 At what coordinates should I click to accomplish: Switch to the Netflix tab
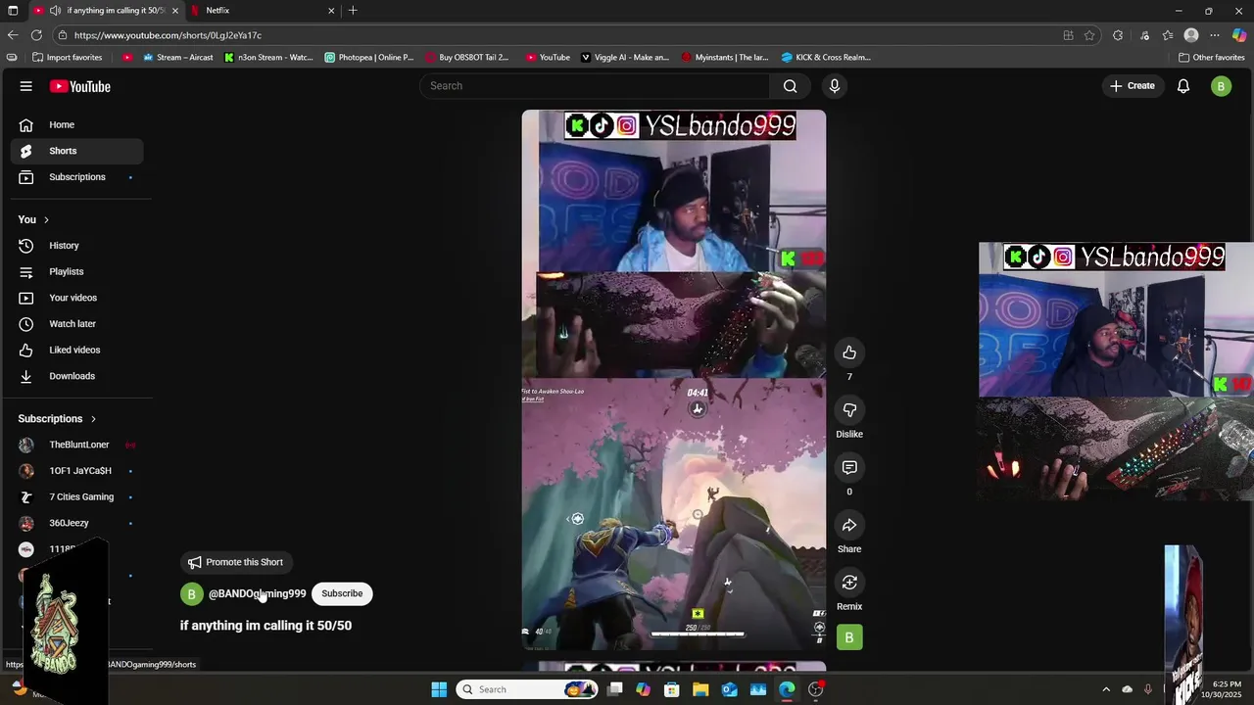pos(262,11)
